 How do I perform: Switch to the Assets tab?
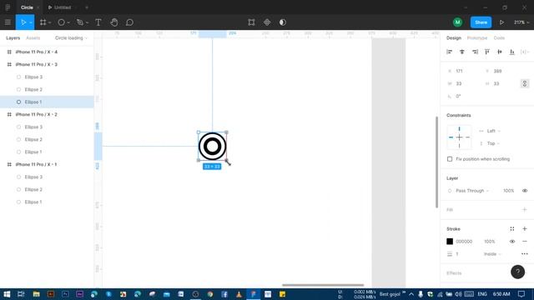click(x=33, y=38)
